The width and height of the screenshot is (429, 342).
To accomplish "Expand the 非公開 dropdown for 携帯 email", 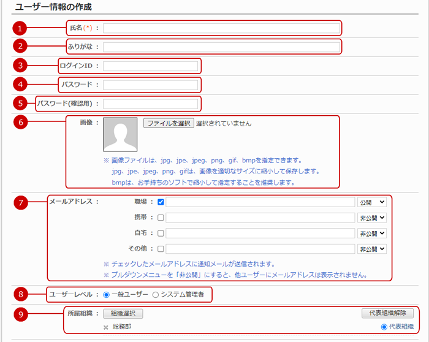I will click(372, 218).
